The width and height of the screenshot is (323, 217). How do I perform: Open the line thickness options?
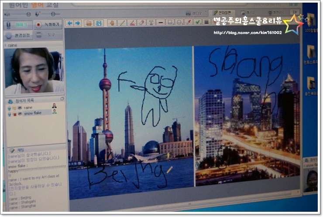pyautogui.click(x=206, y=22)
